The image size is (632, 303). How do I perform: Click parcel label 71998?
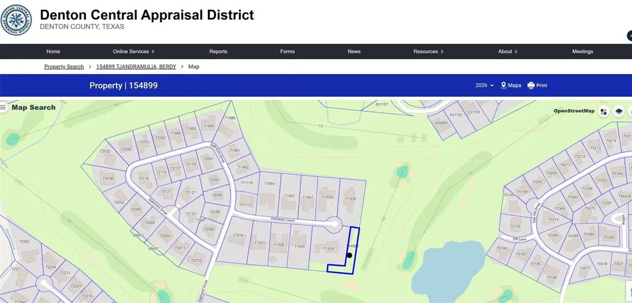[x=175, y=133]
